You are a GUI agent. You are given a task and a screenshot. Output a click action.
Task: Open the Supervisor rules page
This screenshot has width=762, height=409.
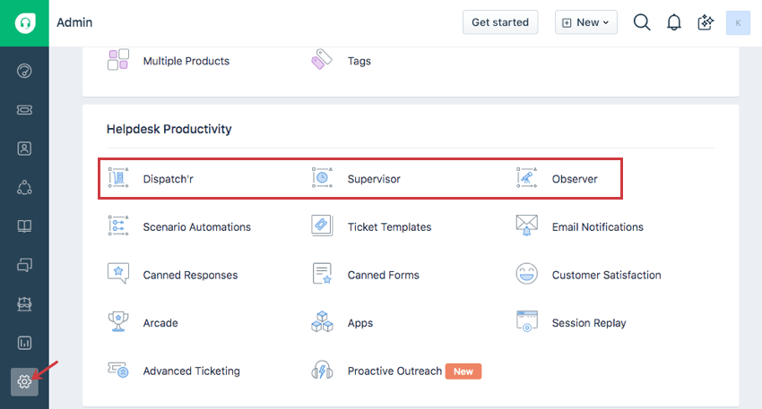(x=373, y=179)
